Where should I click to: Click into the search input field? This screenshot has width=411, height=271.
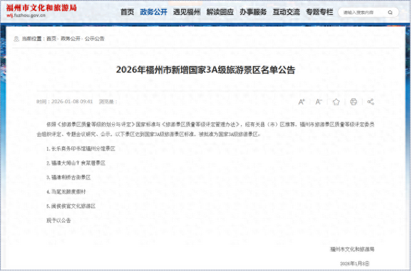(x=364, y=12)
